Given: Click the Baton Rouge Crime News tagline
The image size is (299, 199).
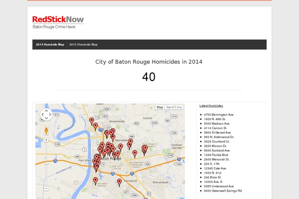Looking at the screenshot, I should point(54,27).
